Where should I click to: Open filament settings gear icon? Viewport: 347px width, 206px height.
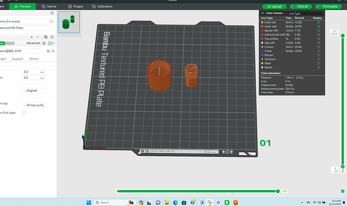click(x=52, y=37)
